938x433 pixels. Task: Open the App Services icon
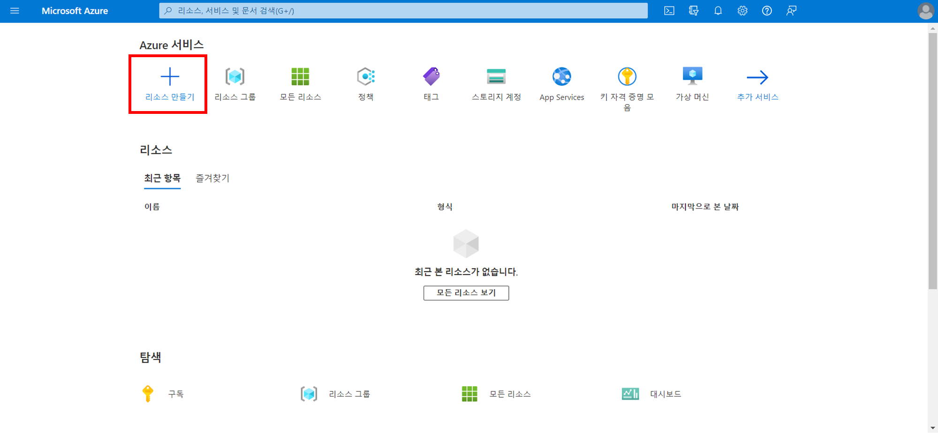click(x=562, y=76)
